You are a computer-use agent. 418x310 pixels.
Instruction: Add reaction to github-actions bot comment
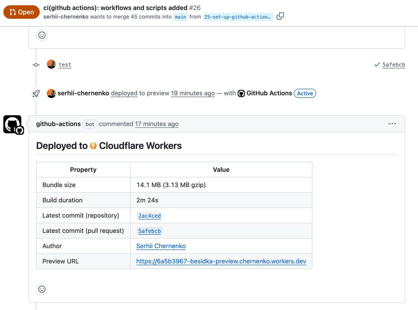(42, 289)
